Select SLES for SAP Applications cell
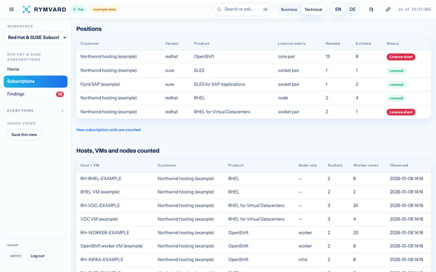This screenshot has height=272, width=436. (x=220, y=84)
